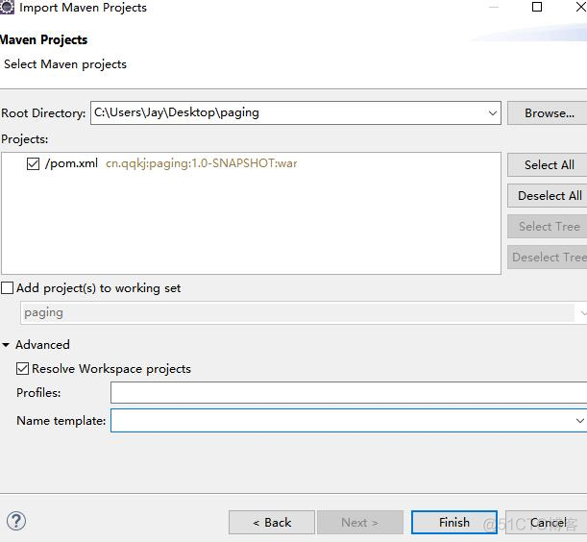Focus the Profiles text field
The image size is (587, 542).
pos(349,392)
